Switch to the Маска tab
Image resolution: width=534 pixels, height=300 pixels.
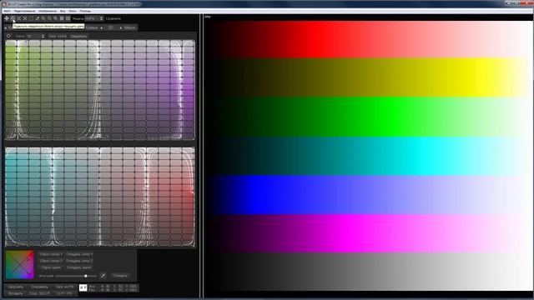(129, 27)
